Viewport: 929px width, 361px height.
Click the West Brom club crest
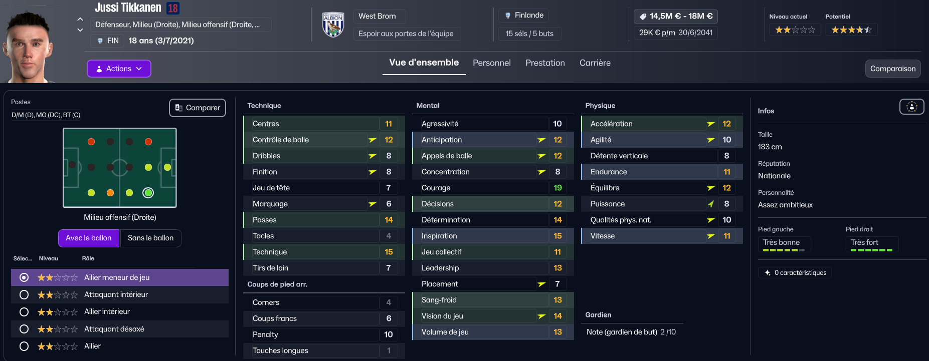(333, 25)
